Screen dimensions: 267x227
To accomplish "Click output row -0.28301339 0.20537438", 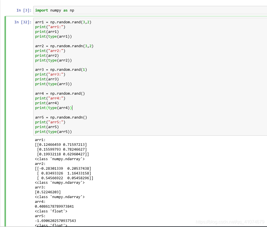I will pos(63,168).
